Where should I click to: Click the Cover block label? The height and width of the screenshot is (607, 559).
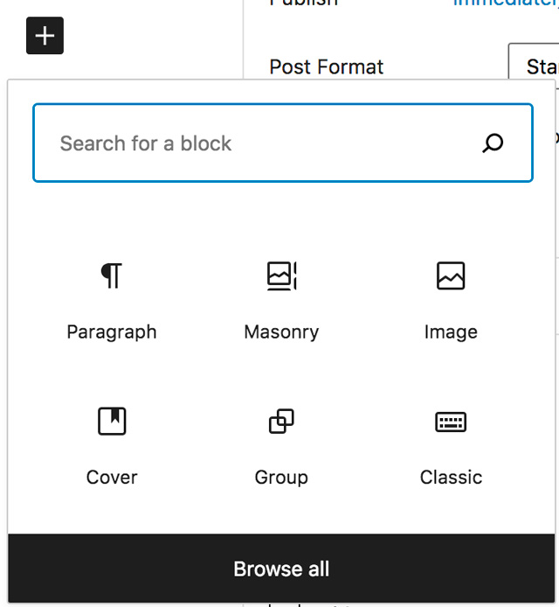[x=112, y=478]
